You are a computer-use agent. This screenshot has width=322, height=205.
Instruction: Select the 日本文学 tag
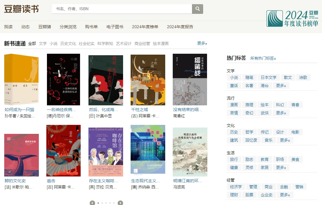(x=268, y=77)
